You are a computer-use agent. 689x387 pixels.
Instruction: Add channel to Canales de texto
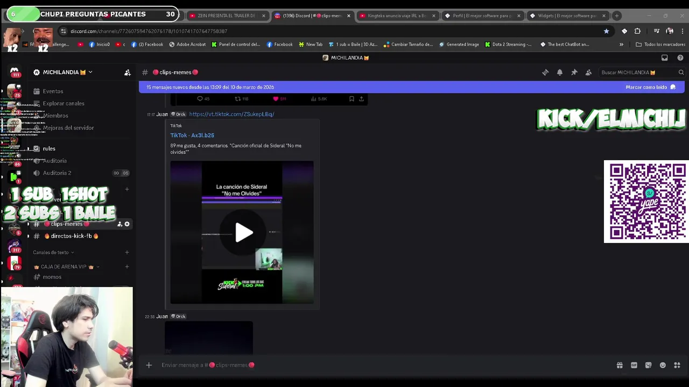coord(127,252)
